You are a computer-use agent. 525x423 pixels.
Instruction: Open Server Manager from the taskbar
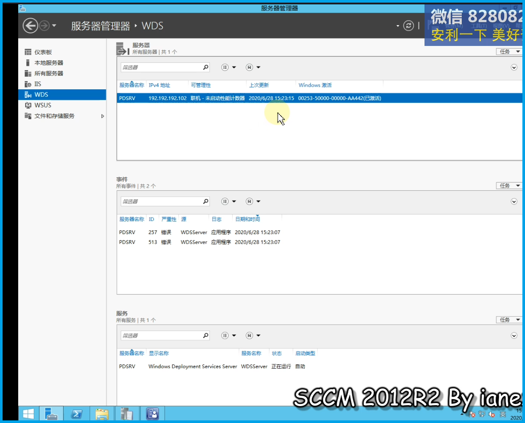[x=52, y=414]
